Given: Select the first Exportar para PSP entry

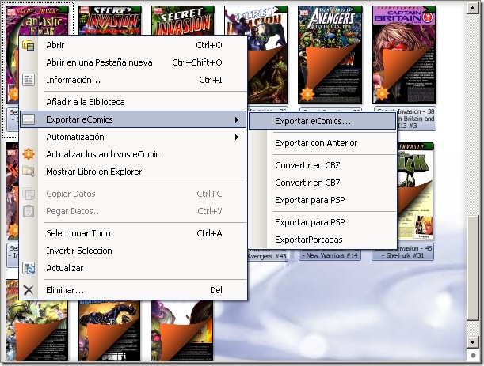Looking at the screenshot, I should [322, 200].
